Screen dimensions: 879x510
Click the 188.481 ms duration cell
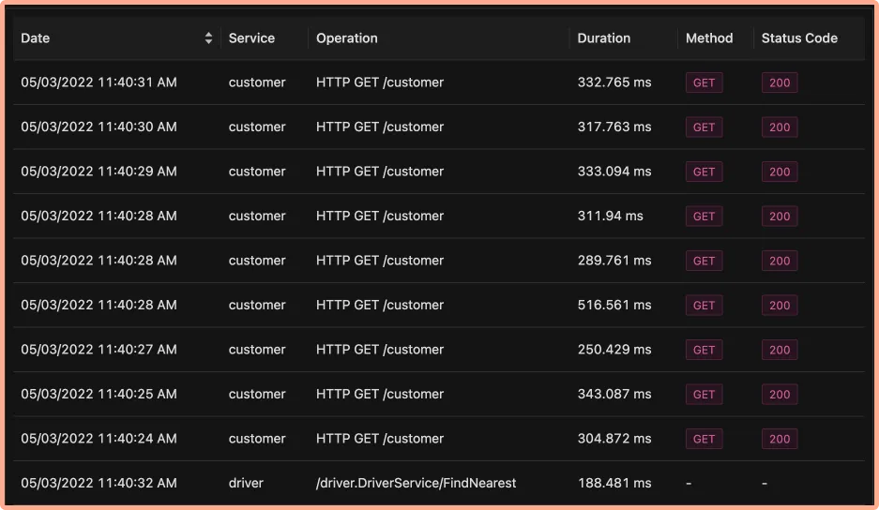pyautogui.click(x=614, y=483)
